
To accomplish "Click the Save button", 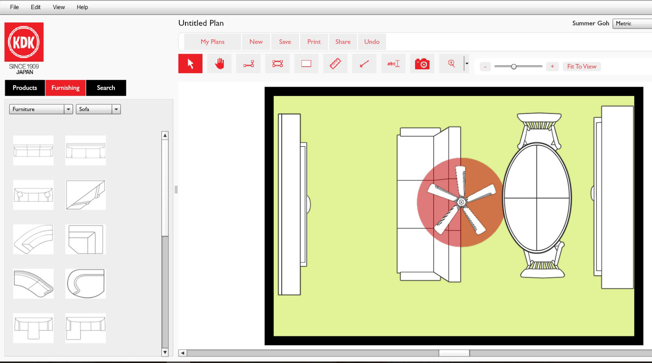I will click(x=285, y=42).
